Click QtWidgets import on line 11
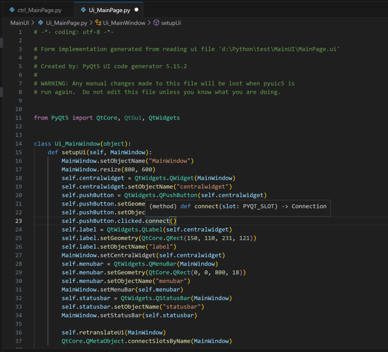 point(164,118)
